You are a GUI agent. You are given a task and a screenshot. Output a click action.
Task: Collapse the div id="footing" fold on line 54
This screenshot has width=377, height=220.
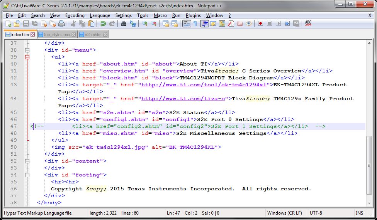click(27, 175)
